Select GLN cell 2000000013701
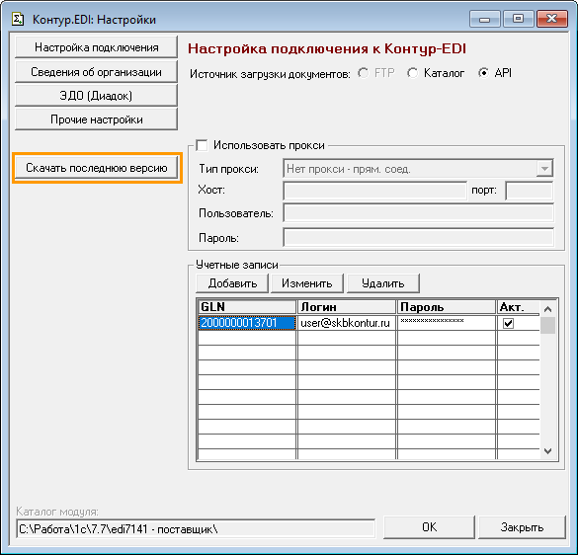578x555 pixels. click(247, 323)
